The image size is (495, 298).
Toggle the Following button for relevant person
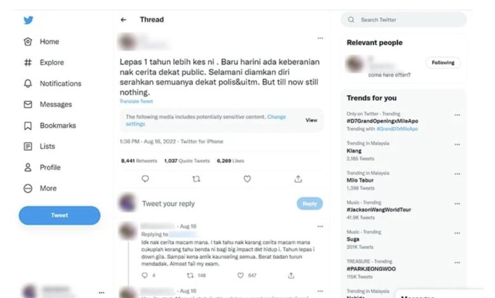coord(443,62)
